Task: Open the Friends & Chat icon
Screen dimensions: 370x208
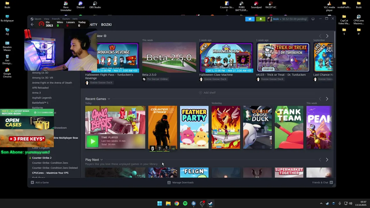Action: [331, 183]
